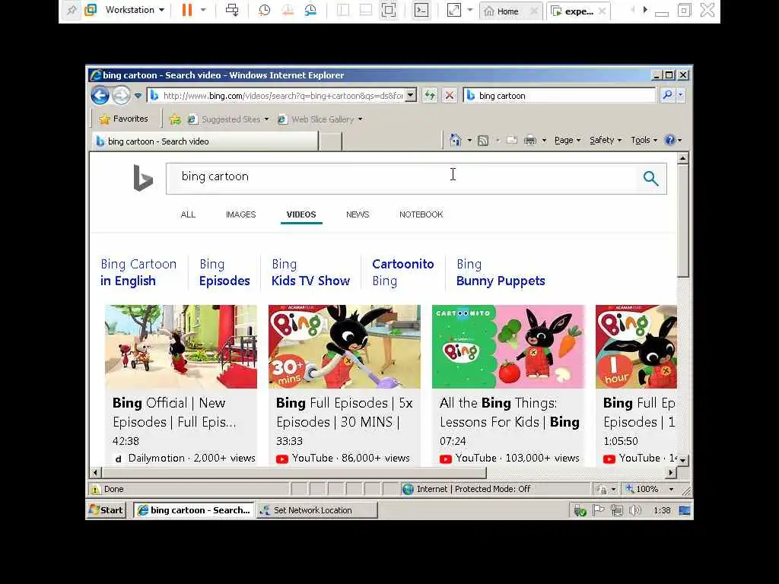779x584 pixels.
Task: Add to Favorites bar star icon
Action: point(175,119)
